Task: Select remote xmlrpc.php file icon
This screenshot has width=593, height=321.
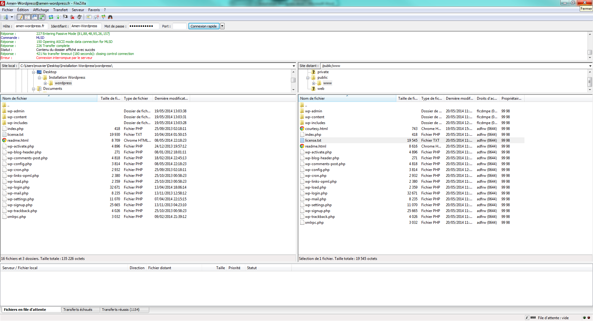Action: click(302, 223)
